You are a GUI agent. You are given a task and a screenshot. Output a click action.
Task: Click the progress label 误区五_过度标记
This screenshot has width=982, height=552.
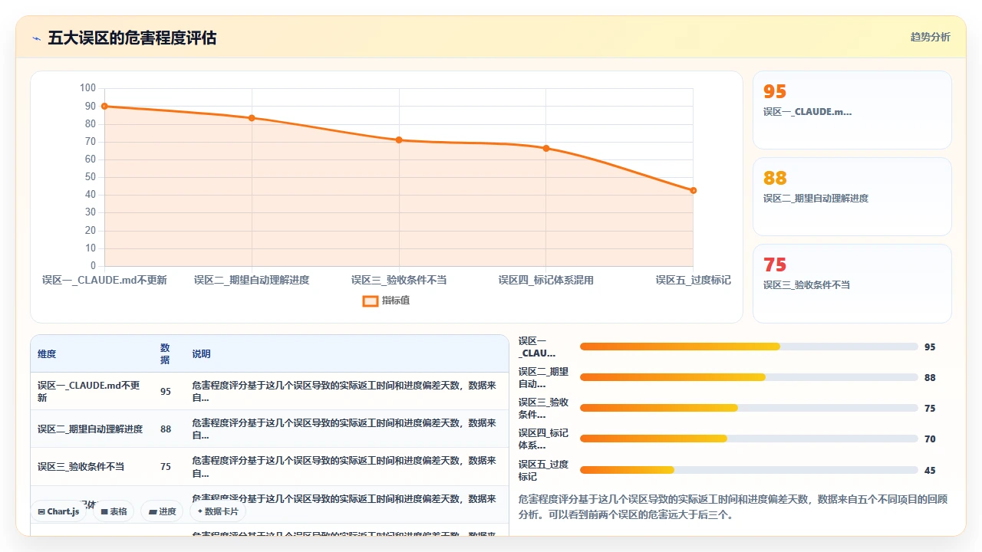(x=543, y=470)
